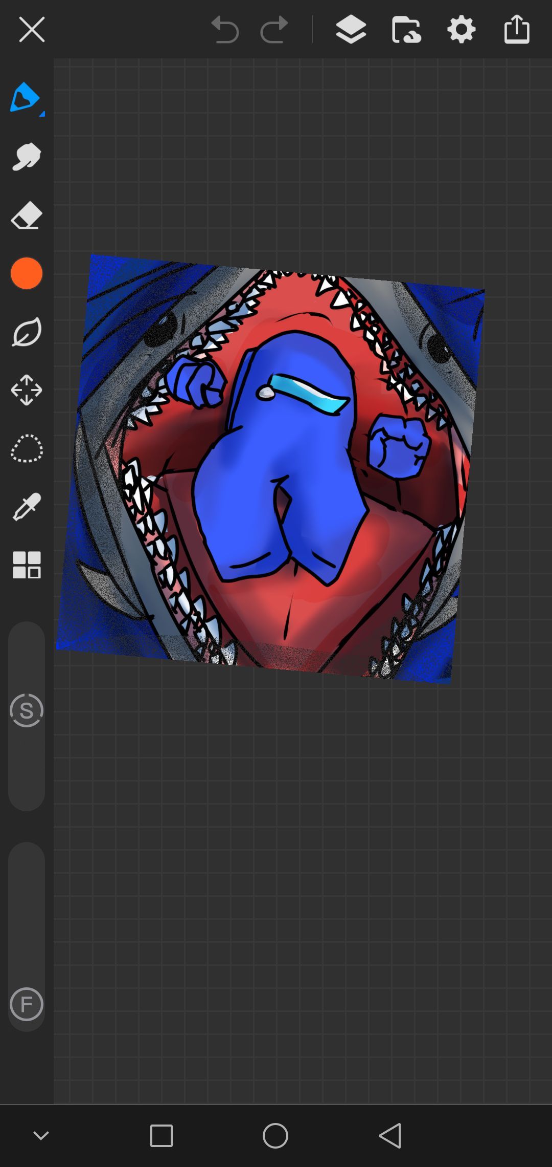Image resolution: width=552 pixels, height=1167 pixels.
Task: Open the settings gear
Action: (x=462, y=29)
